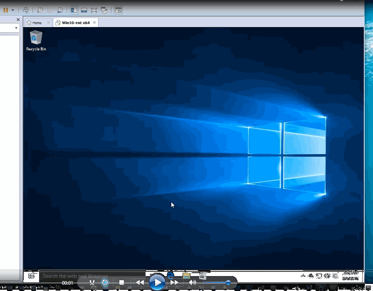
Task: Send Ctrl+Alt+Del to the guest
Action: pos(25,10)
